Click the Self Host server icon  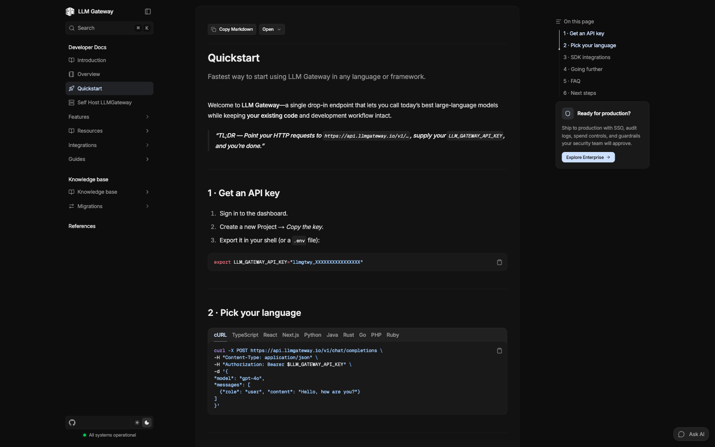(71, 102)
